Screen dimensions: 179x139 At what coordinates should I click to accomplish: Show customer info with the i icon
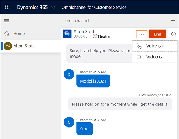point(174,34)
